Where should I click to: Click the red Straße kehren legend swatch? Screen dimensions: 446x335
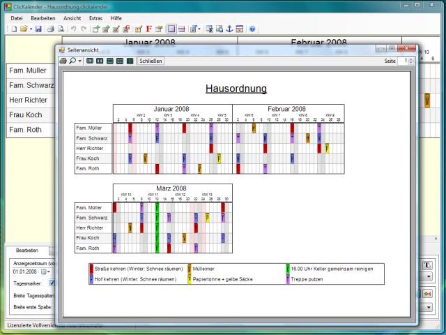(x=91, y=268)
